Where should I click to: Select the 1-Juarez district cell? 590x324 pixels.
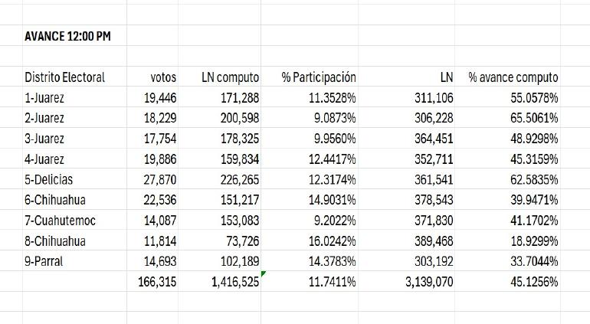[x=44, y=98]
